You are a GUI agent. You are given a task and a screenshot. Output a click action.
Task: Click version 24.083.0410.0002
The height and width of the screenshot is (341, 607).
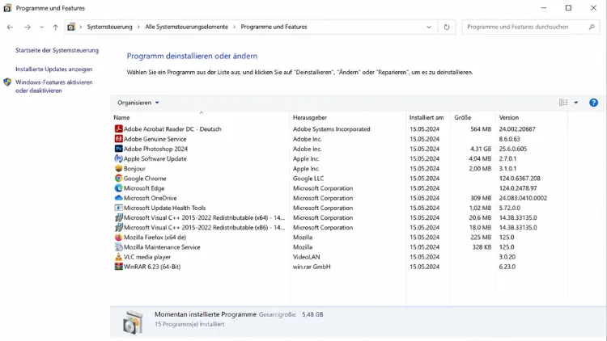[x=523, y=198]
